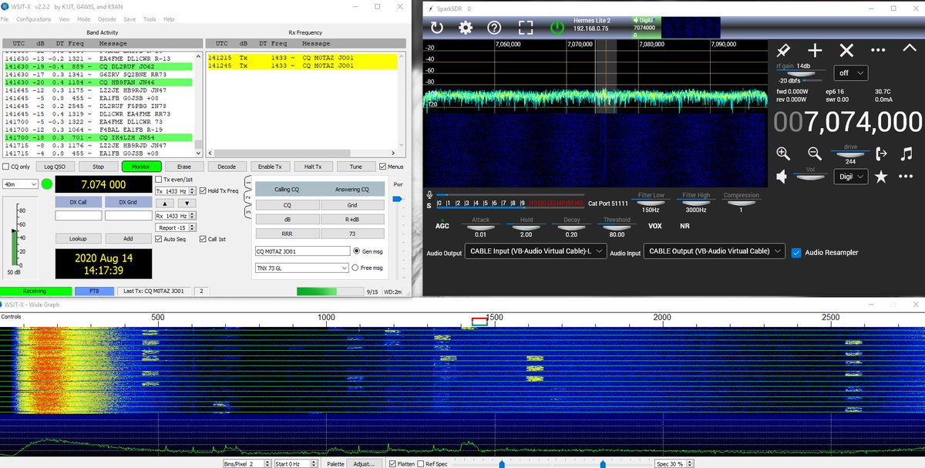Open the Audio Output device dropdown
The width and height of the screenshot is (925, 468).
tap(534, 251)
